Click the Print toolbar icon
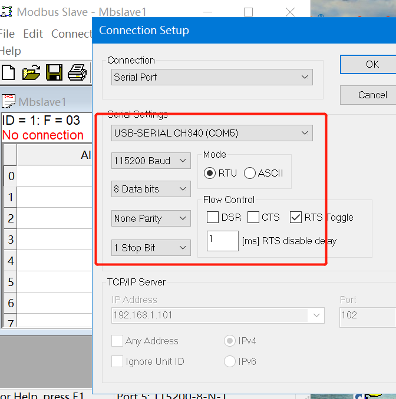Screen dimensions: 396x399 (77, 72)
